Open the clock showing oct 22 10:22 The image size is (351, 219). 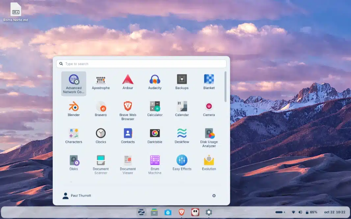coord(335,212)
